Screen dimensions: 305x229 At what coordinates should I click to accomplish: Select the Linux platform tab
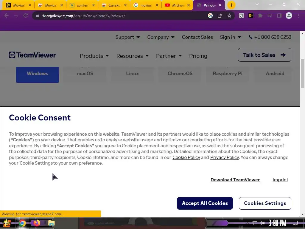(x=133, y=75)
